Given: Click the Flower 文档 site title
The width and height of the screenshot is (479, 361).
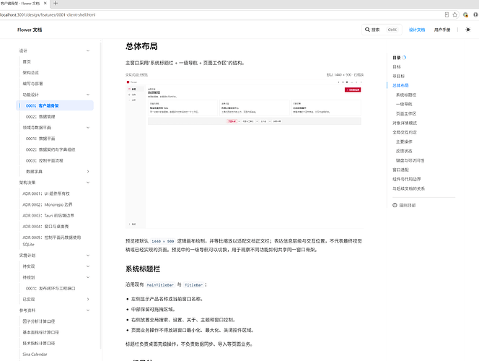Looking at the screenshot, I should coord(30,30).
